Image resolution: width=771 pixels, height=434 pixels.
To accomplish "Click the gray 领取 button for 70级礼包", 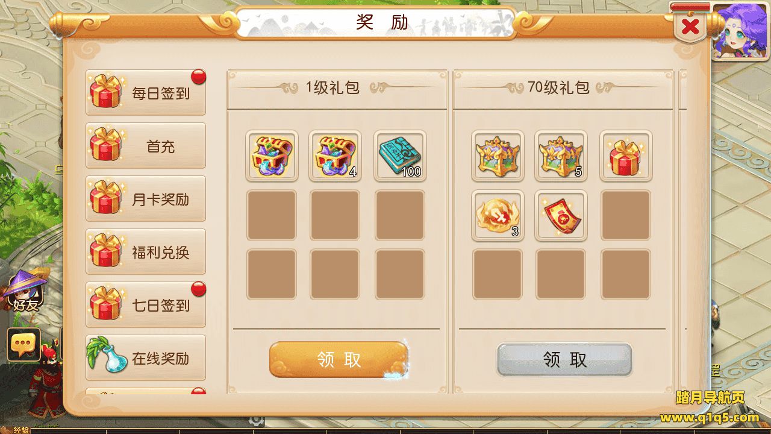I will click(x=564, y=360).
